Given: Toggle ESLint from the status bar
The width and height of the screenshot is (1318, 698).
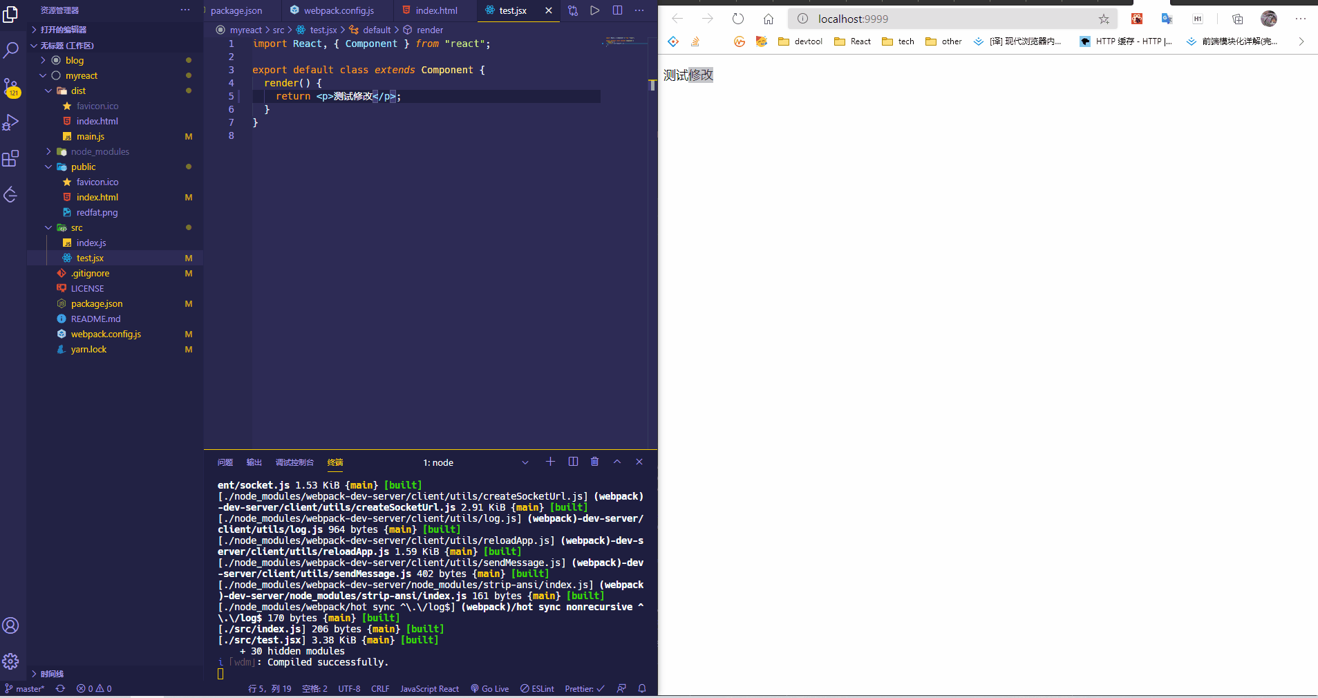Looking at the screenshot, I should coord(537,688).
